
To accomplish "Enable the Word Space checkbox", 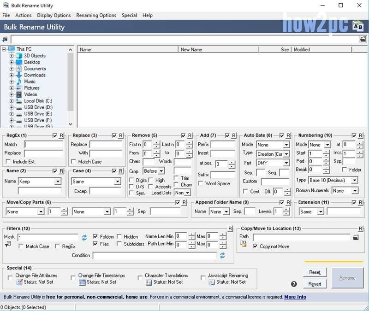I will (201, 183).
